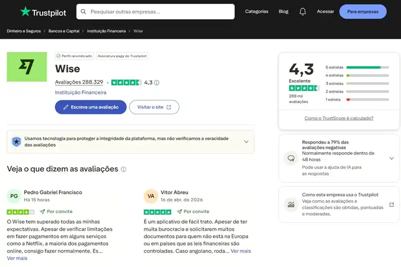Filter by 3 estrelas row
The height and width of the screenshot is (267, 401).
pos(357,83)
